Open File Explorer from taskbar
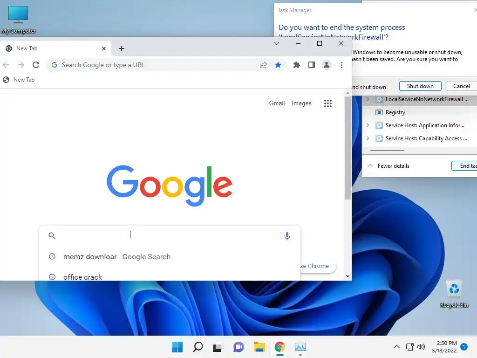The width and height of the screenshot is (477, 358). (x=259, y=347)
